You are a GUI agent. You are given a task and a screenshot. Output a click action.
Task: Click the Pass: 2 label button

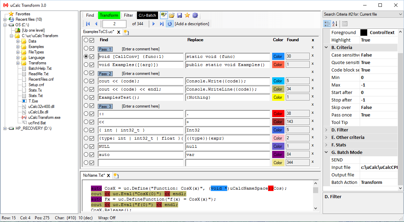[105, 74]
